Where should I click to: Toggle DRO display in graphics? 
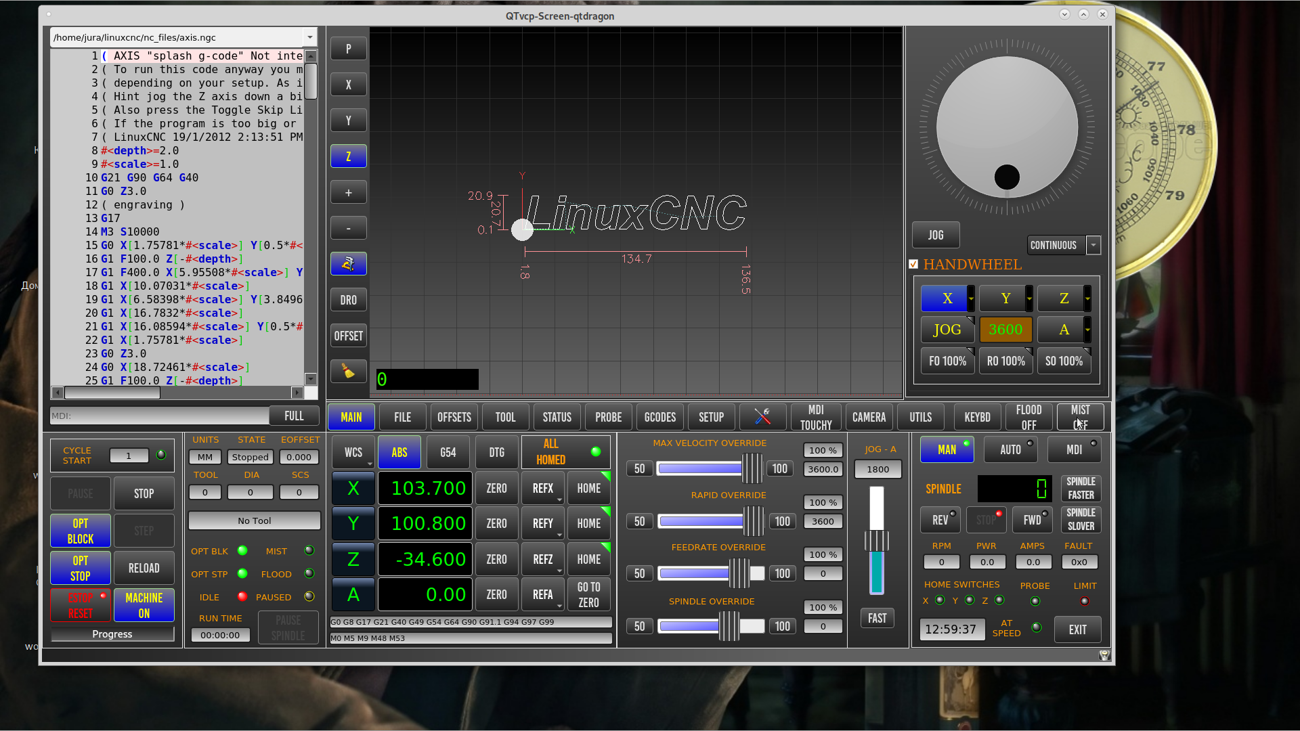point(348,300)
